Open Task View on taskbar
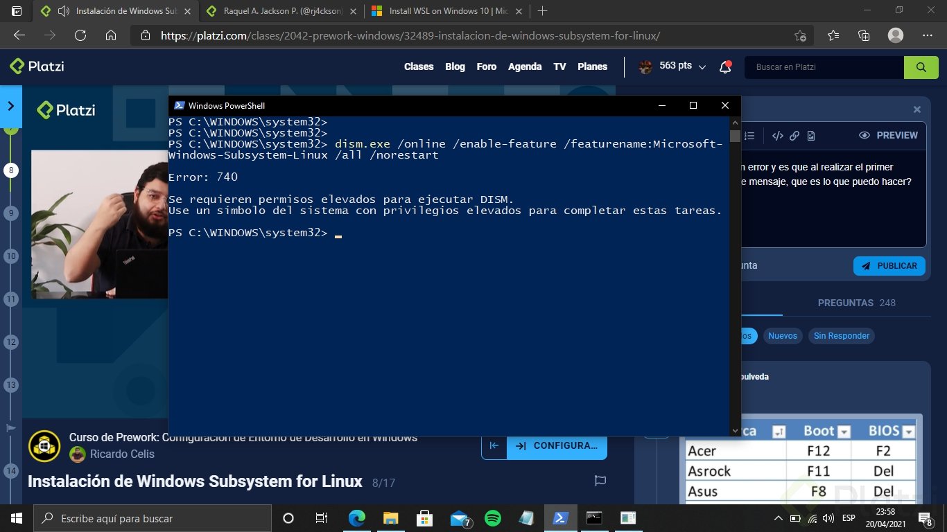Image resolution: width=947 pixels, height=532 pixels. click(x=322, y=518)
